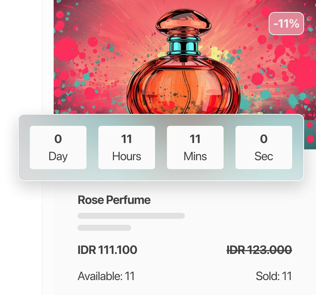Click the long gray placeholder description line
The image size is (316, 295).
[x=131, y=215]
